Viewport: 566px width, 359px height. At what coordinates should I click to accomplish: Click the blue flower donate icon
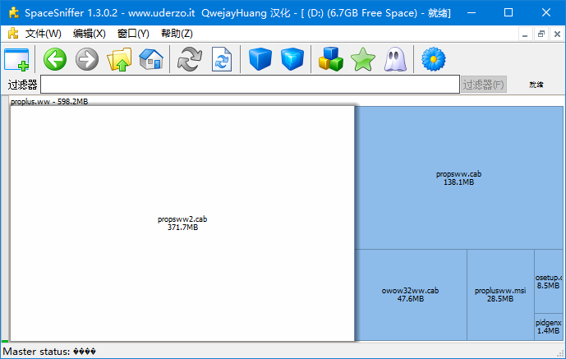[434, 59]
